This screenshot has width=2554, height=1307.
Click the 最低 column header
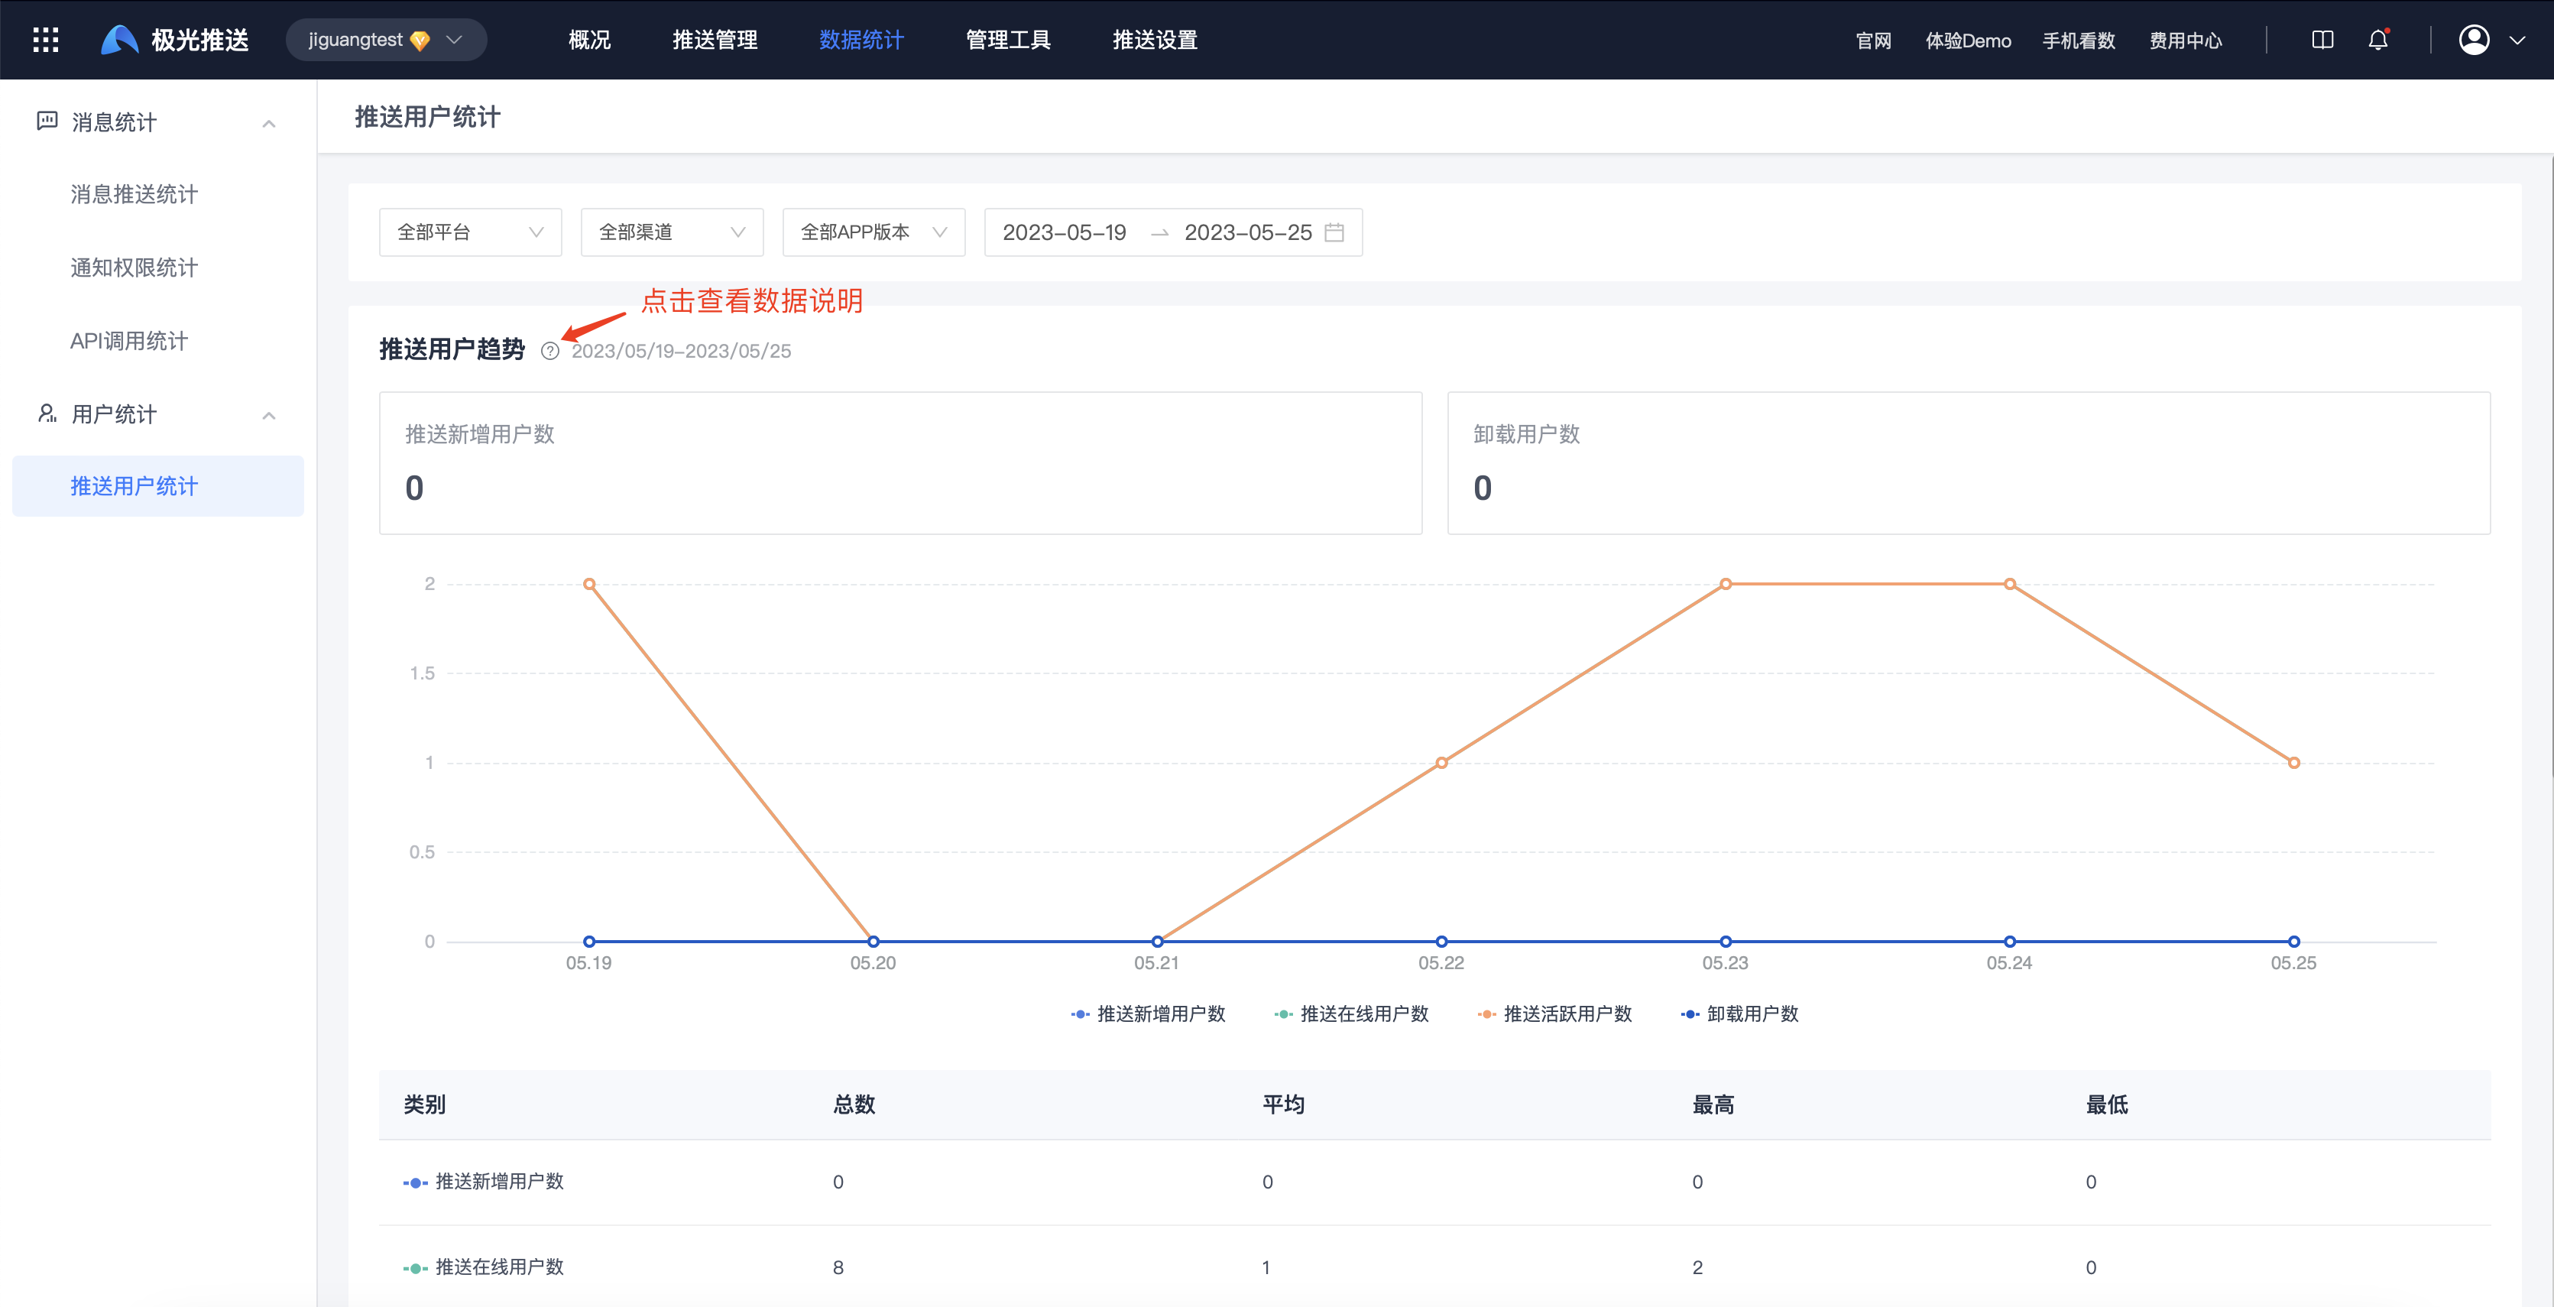pyautogui.click(x=2107, y=1104)
